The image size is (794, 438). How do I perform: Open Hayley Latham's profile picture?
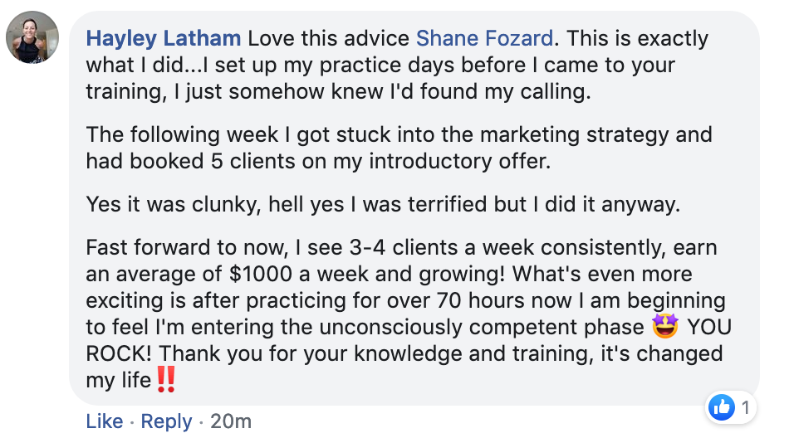(32, 37)
